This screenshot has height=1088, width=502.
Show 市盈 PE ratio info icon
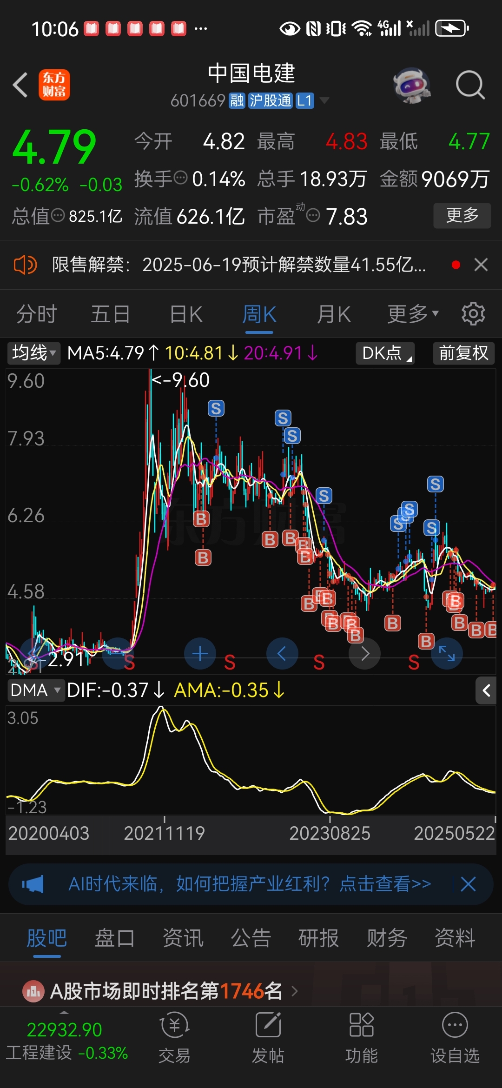[313, 215]
